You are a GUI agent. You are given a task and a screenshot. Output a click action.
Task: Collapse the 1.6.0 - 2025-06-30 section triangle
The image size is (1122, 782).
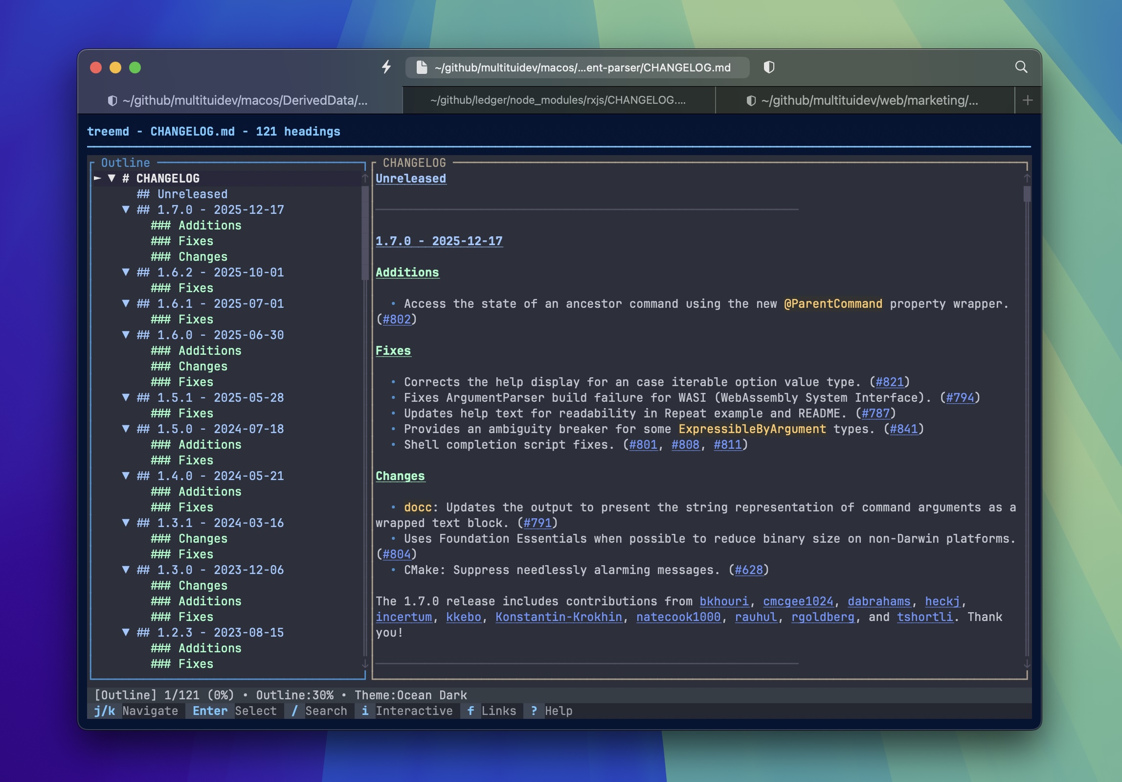pyautogui.click(x=127, y=335)
